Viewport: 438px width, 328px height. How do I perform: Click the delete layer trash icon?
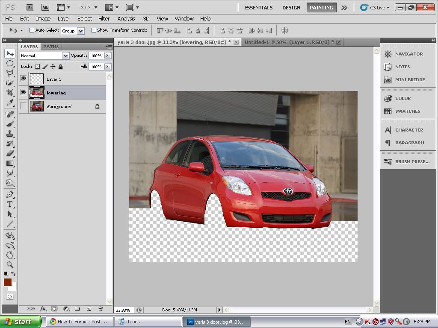click(x=101, y=308)
